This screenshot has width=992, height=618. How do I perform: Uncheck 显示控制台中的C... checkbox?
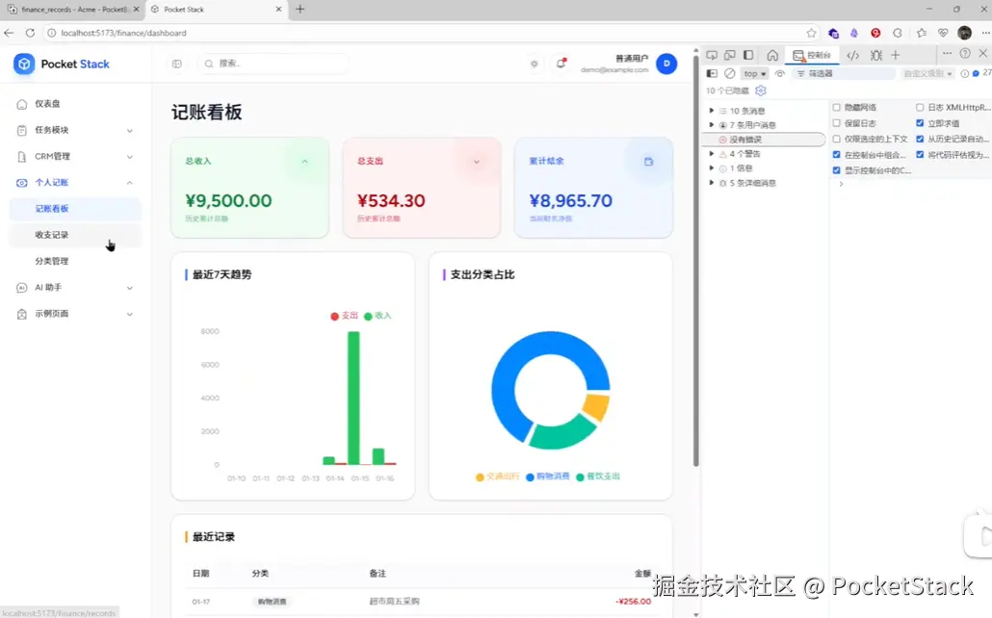pos(836,170)
